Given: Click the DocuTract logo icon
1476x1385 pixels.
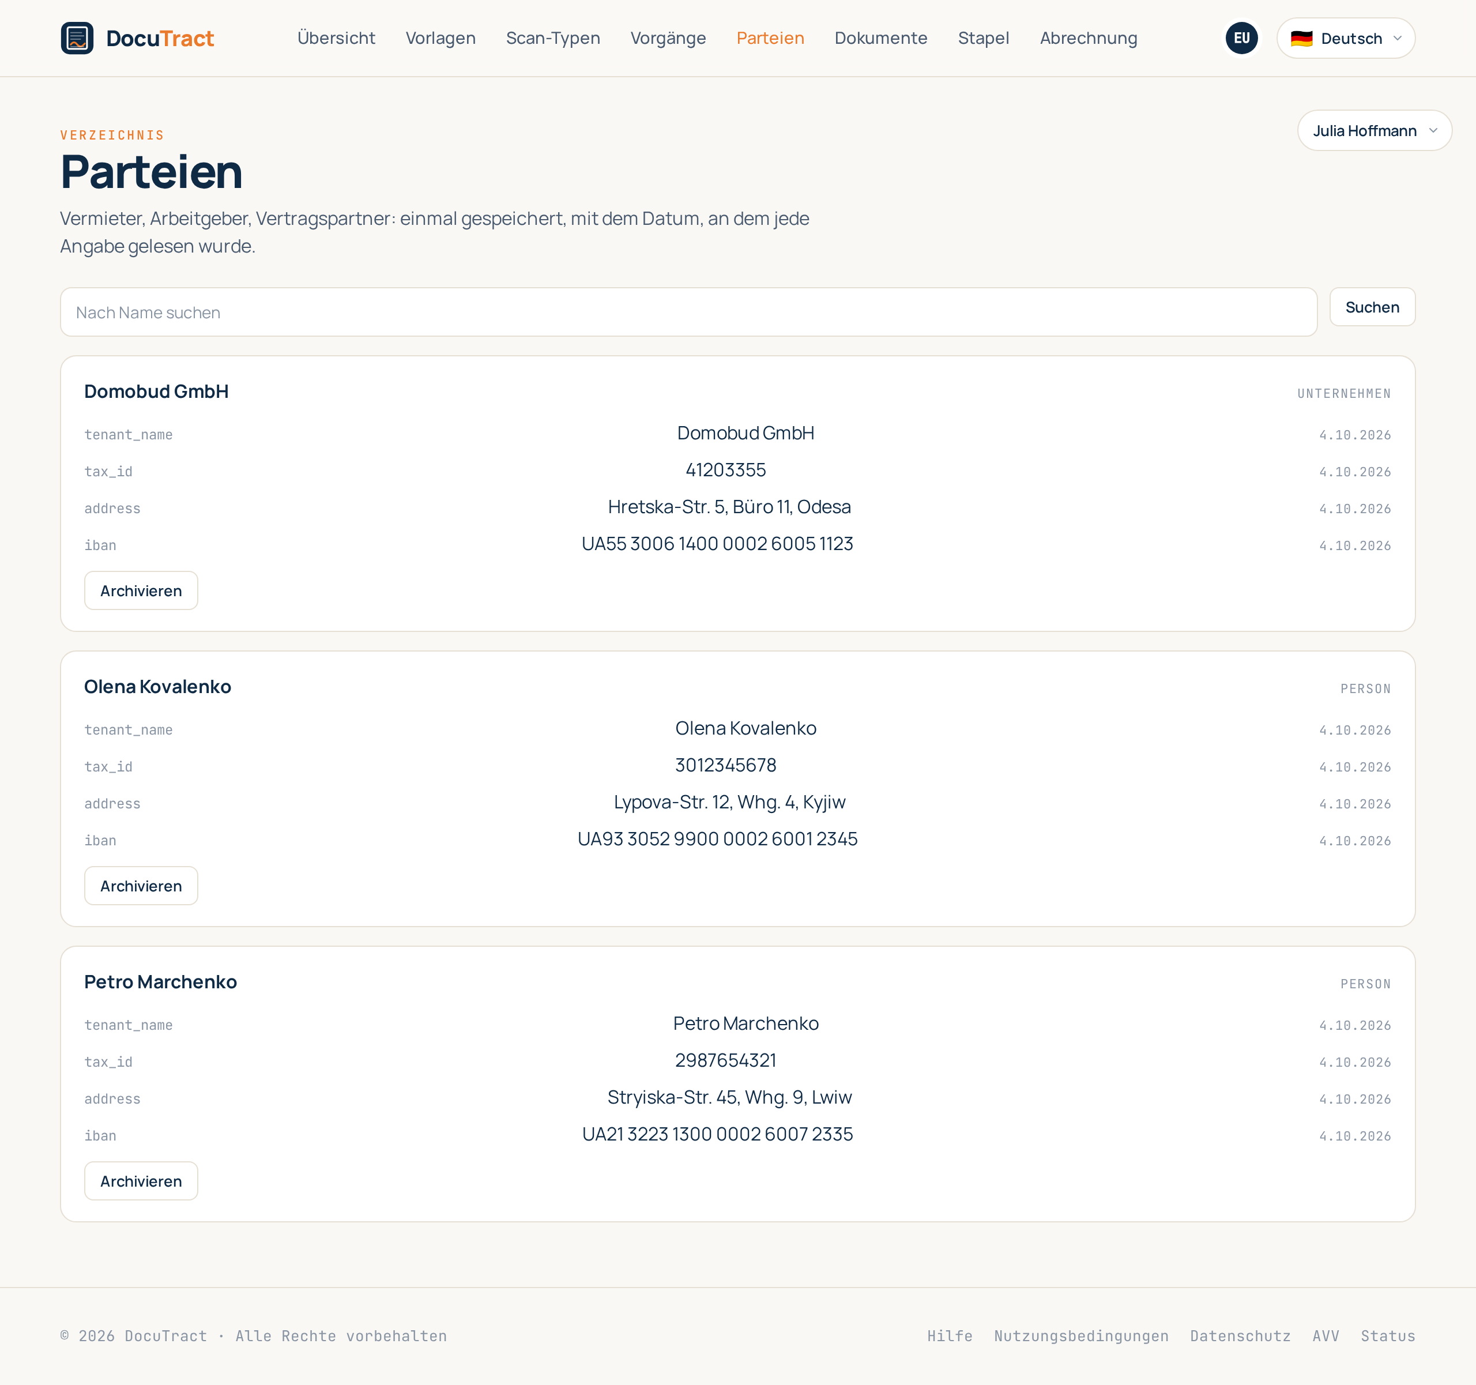Looking at the screenshot, I should click(x=77, y=38).
